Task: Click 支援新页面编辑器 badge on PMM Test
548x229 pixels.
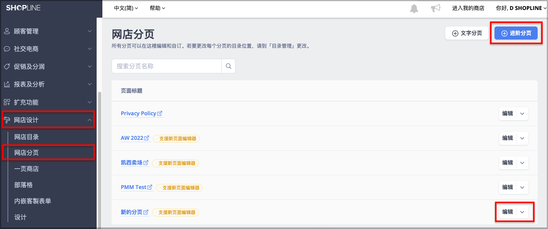Action: click(179, 188)
